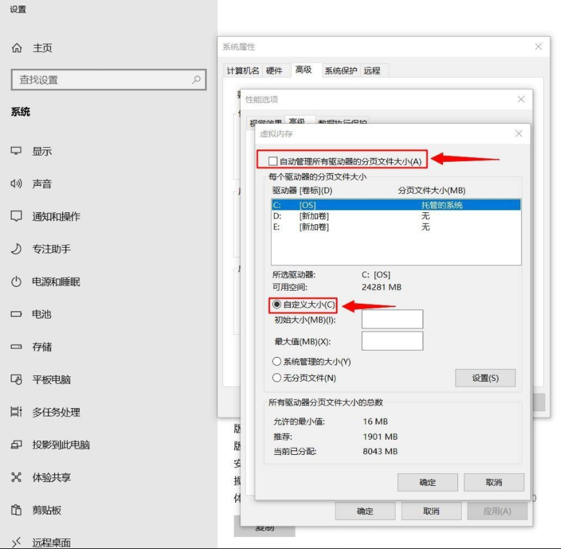561x549 pixels.
Task: Open the 远程桌面 remote desktop icon
Action: pyautogui.click(x=16, y=542)
